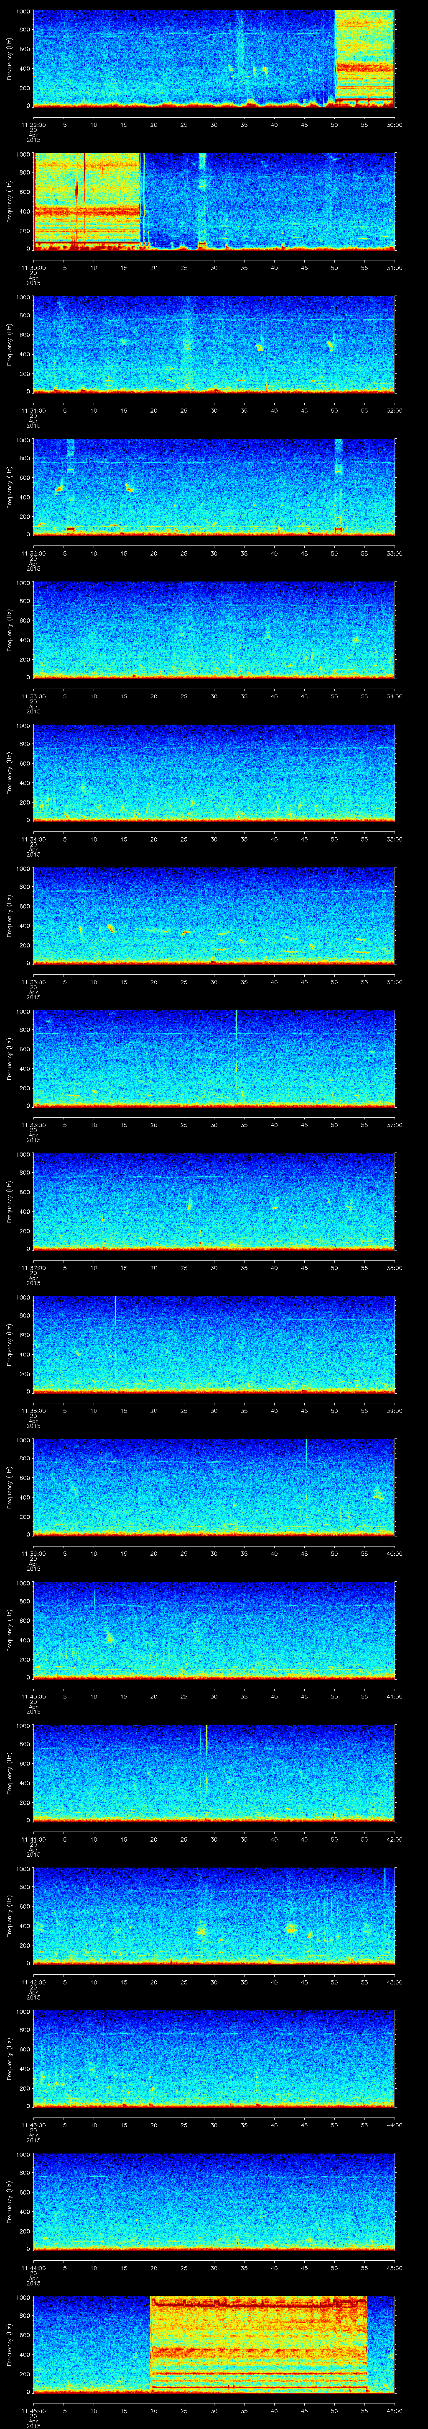The image size is (428, 2429).
Task: Click the spectrogram panel starting at 11:41:00
Action: (x=214, y=1773)
